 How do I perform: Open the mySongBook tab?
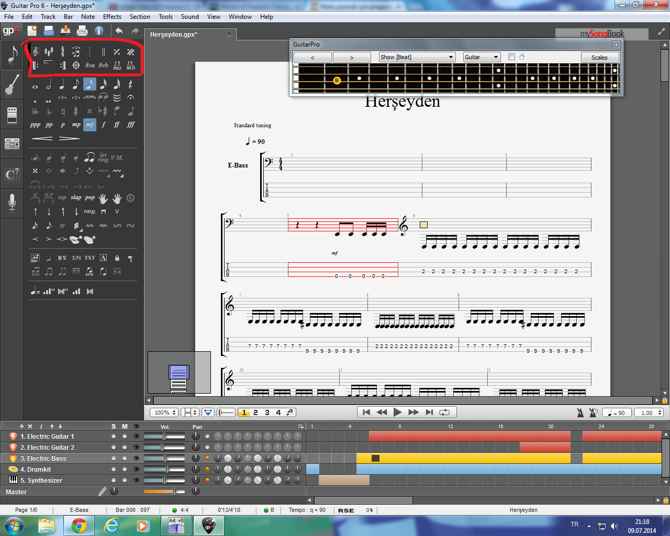(x=602, y=33)
